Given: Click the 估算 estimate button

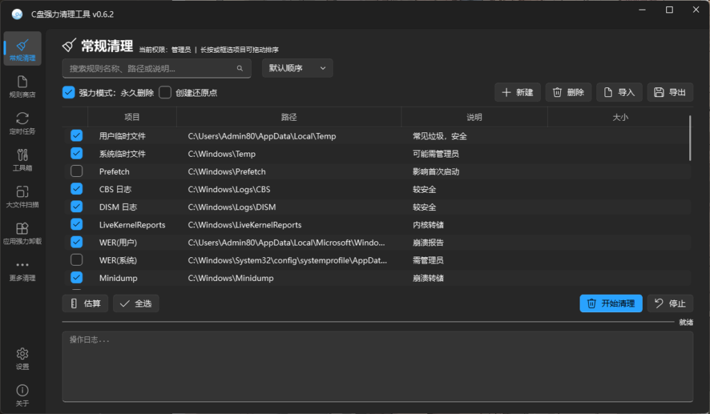Looking at the screenshot, I should click(85, 304).
